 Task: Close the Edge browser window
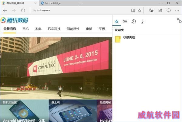point(177,3)
